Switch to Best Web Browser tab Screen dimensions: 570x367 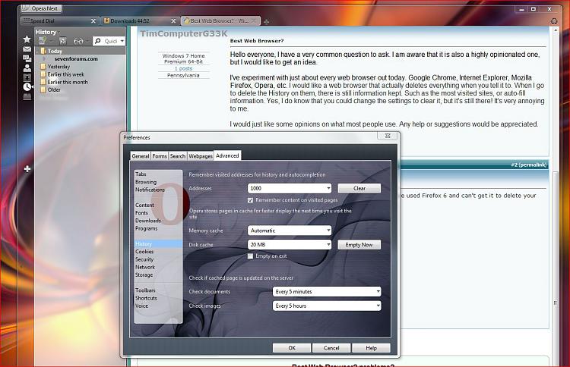[x=220, y=21]
